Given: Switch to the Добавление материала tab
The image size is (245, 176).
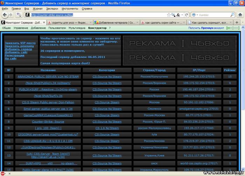Looking at the screenshot, I should 117,23.
